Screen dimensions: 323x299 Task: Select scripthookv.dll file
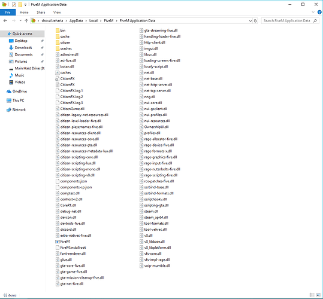coord(153,199)
